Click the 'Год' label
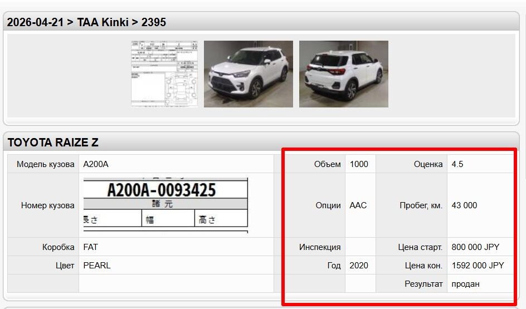526x309 pixels. tap(334, 266)
